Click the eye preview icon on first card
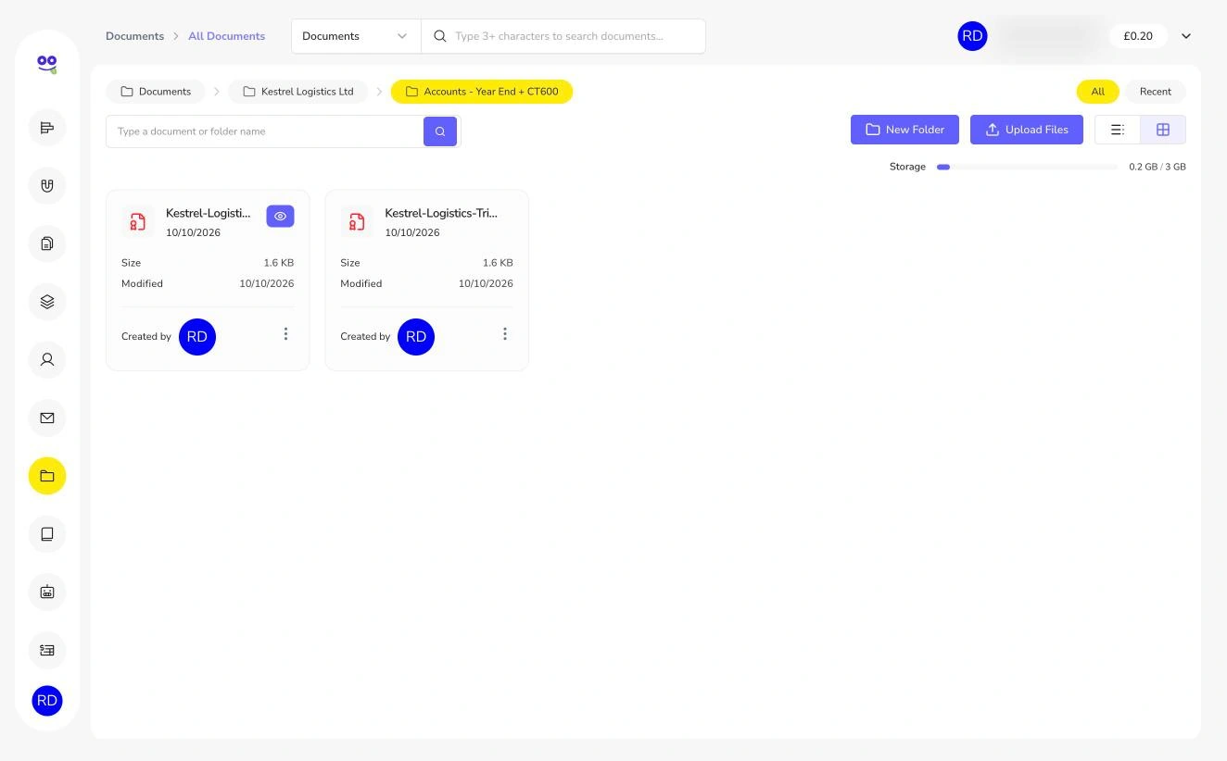Screen dimensions: 1227x761 (280, 216)
